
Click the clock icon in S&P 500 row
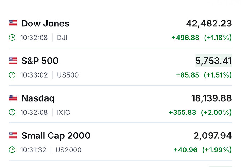click(12, 75)
